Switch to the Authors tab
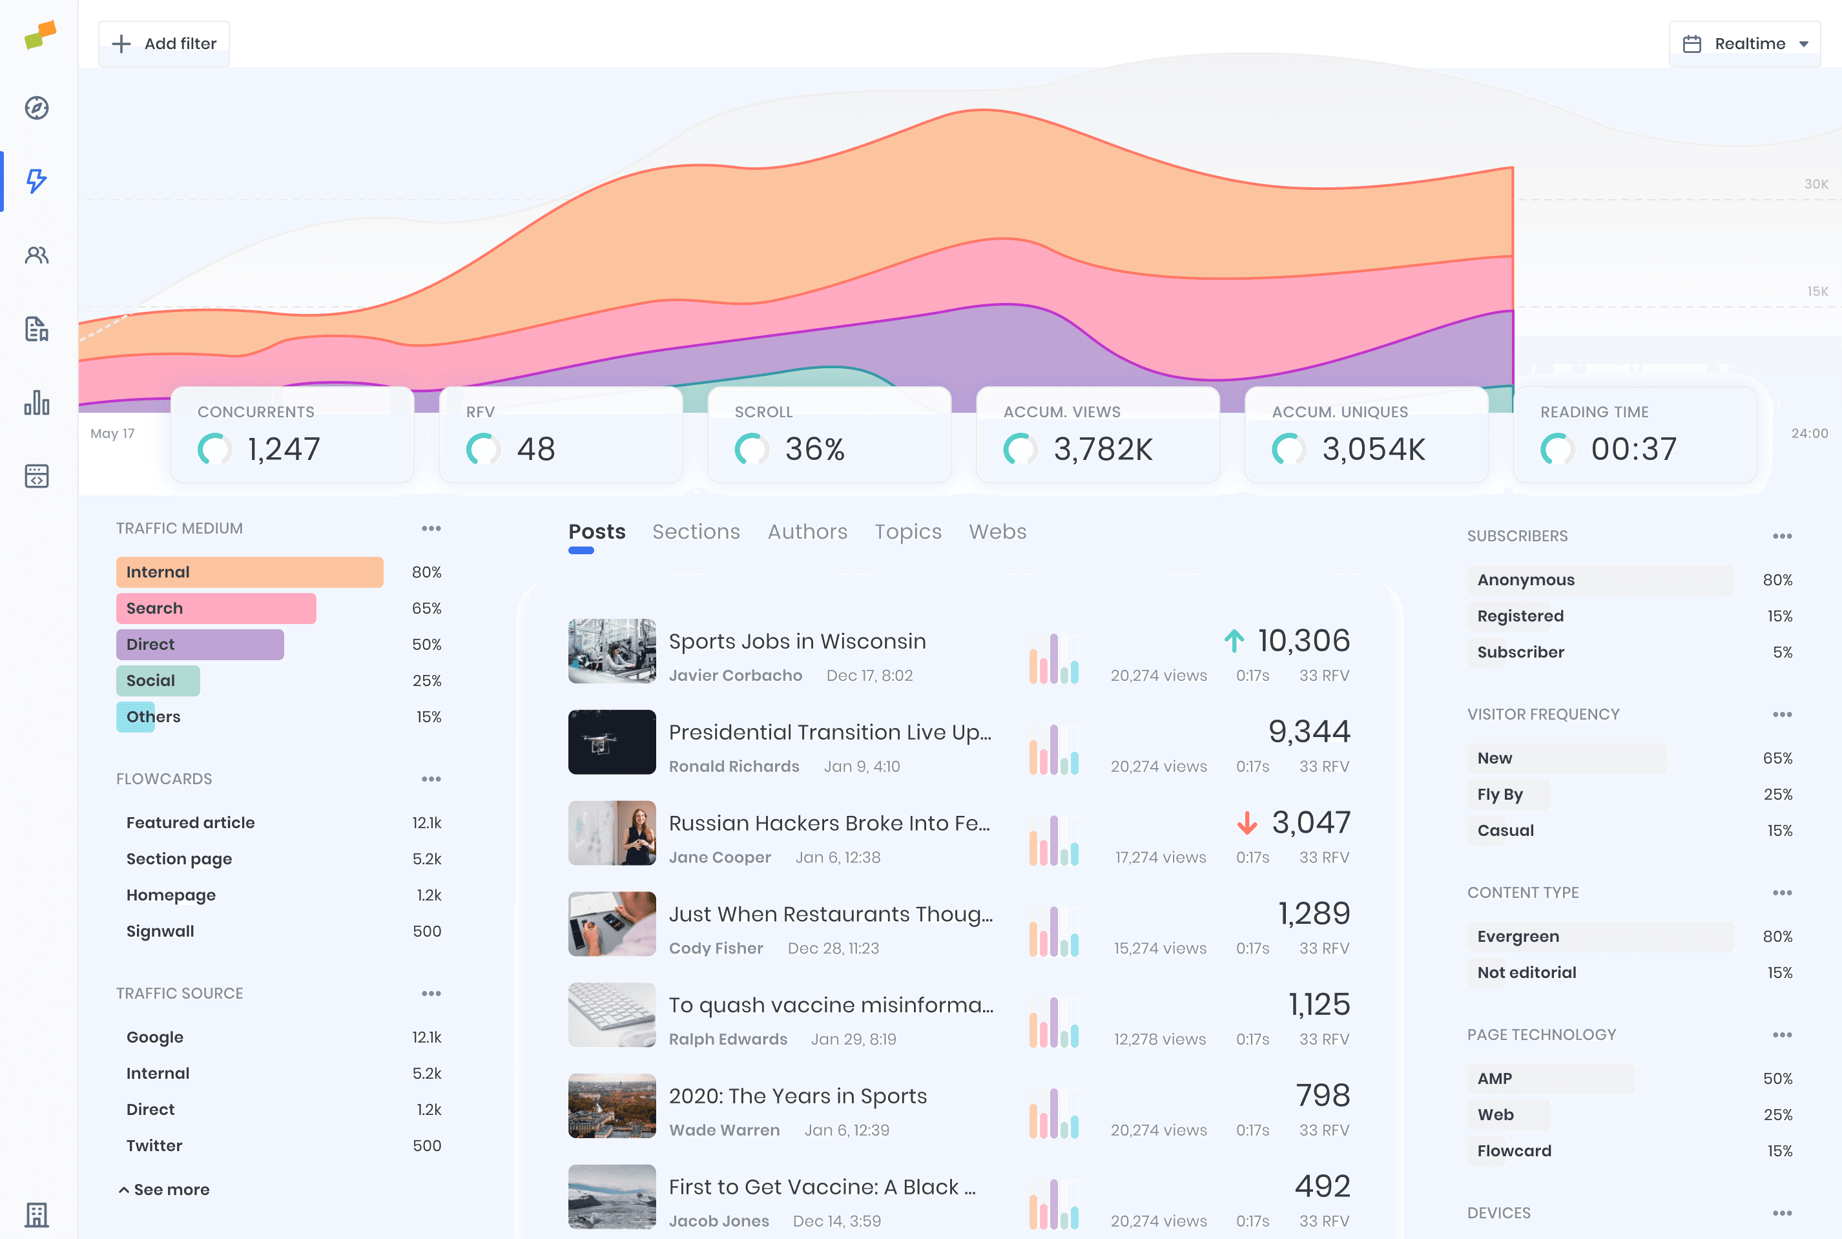 pos(807,531)
